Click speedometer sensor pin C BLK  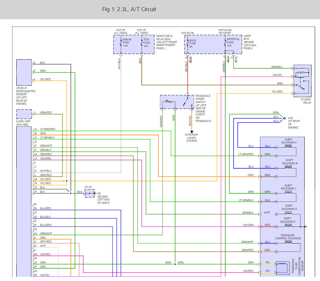coord(39,63)
